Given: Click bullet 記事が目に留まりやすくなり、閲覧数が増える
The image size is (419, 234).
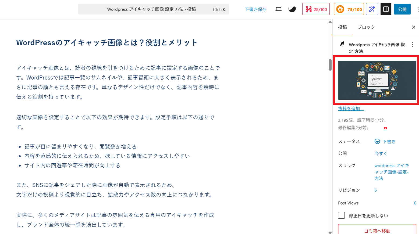Looking at the screenshot, I should tap(80, 146).
